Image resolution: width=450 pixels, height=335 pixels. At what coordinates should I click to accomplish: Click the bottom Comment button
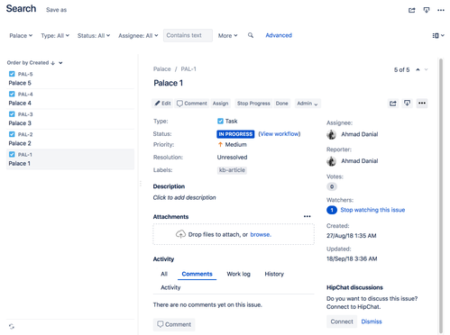pos(174,324)
